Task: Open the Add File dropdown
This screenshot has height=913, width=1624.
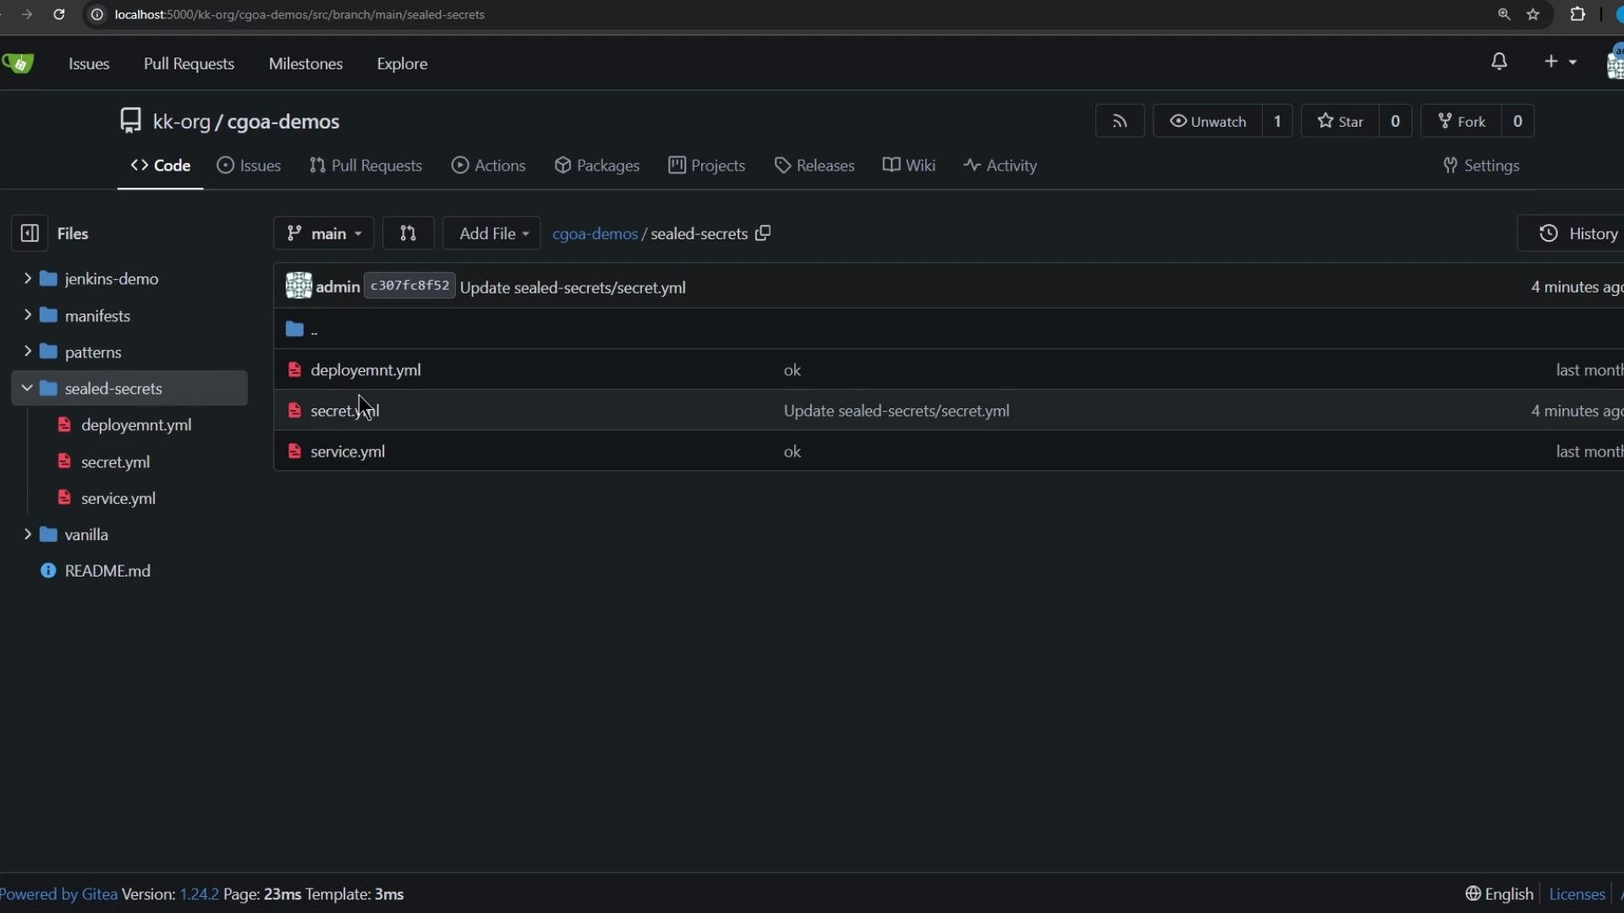Action: point(492,233)
